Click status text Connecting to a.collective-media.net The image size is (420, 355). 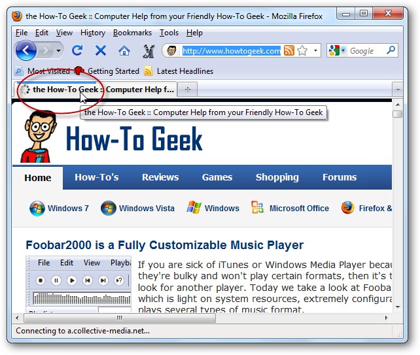click(83, 331)
